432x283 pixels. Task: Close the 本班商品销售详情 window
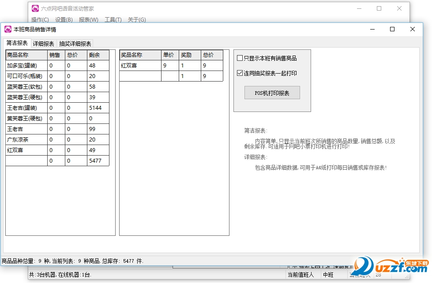(413, 29)
